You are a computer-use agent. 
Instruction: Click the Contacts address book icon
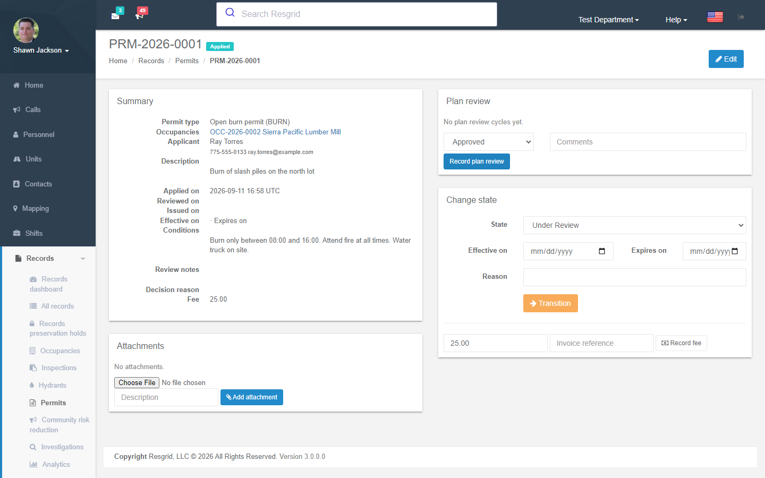[16, 184]
